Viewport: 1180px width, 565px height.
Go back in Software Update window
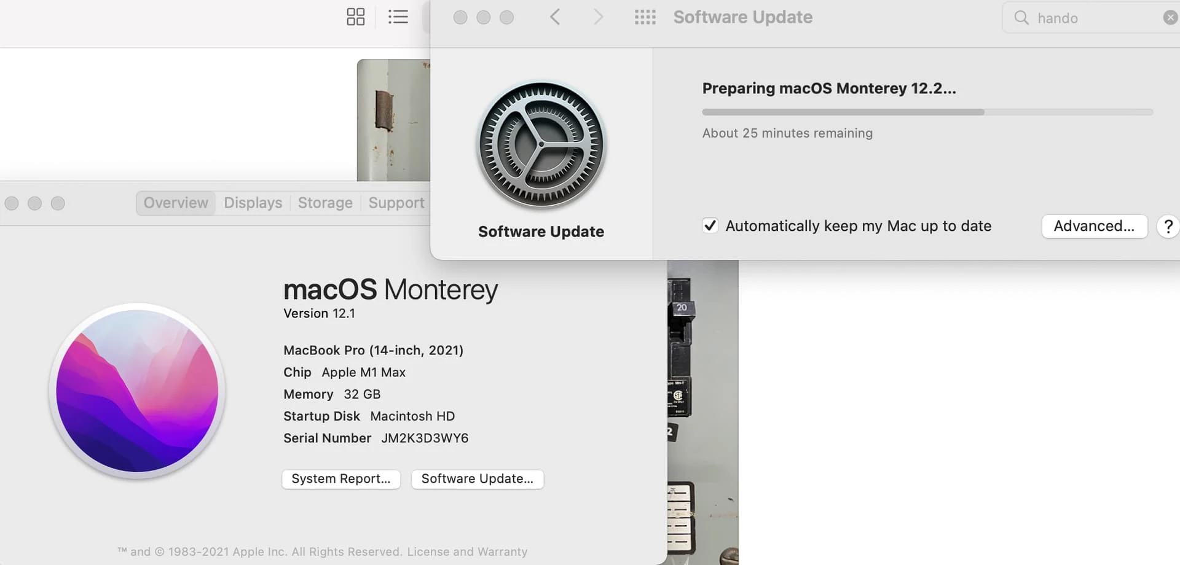[555, 17]
